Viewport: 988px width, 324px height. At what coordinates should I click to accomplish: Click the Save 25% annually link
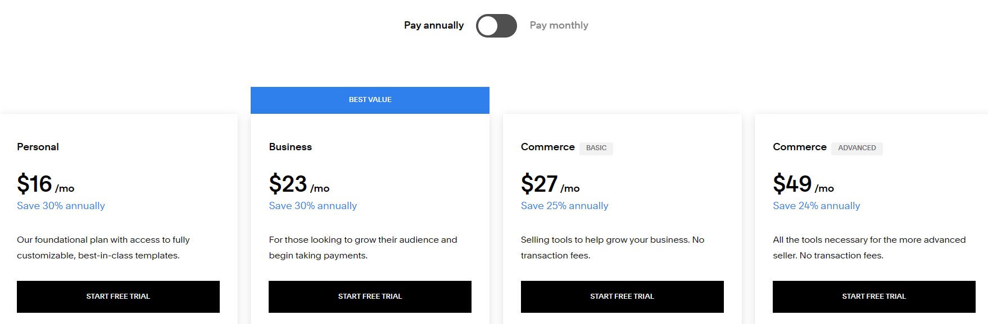pos(564,206)
